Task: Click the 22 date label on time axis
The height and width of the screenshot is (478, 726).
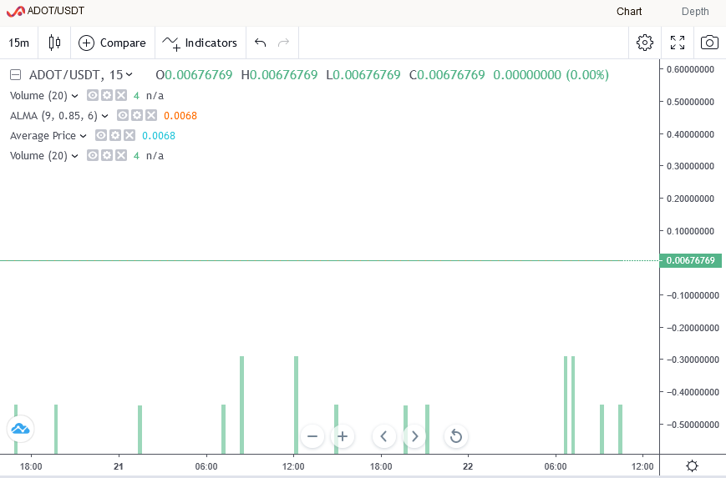Action: (468, 466)
